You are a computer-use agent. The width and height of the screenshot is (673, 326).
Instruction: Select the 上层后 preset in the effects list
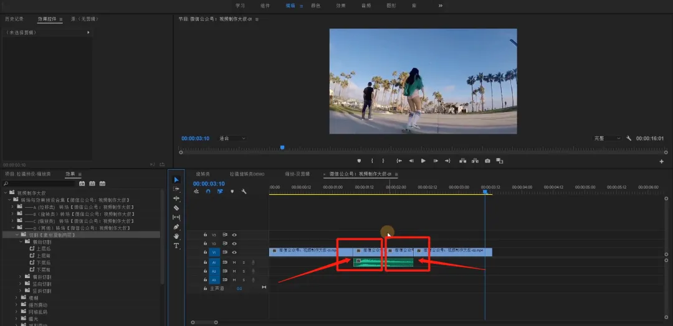43,249
